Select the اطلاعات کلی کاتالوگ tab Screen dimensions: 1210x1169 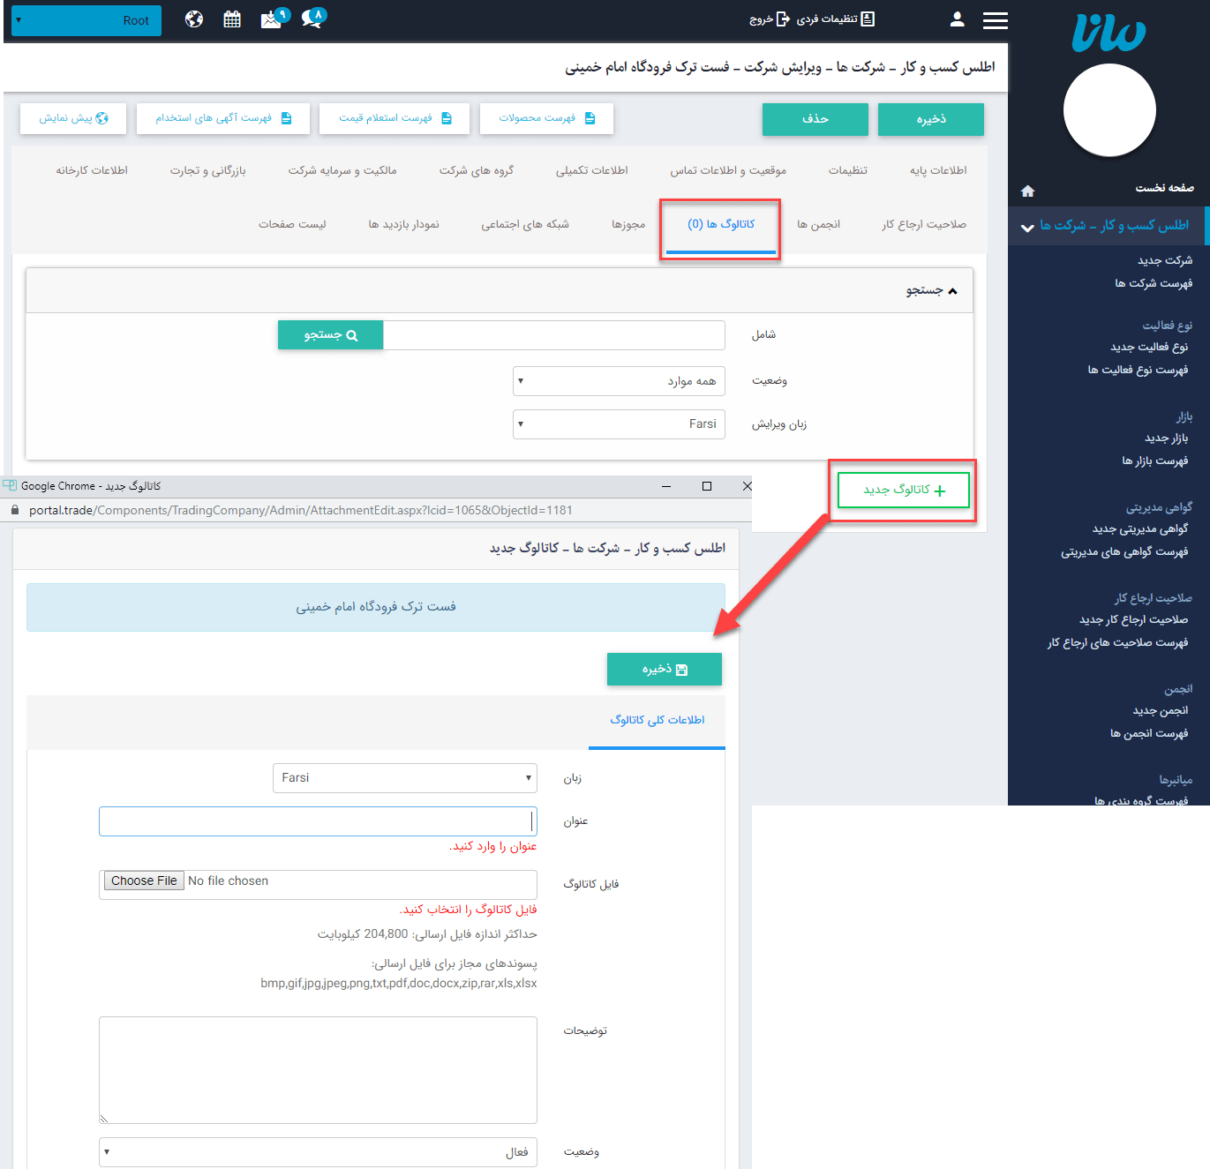tap(657, 720)
